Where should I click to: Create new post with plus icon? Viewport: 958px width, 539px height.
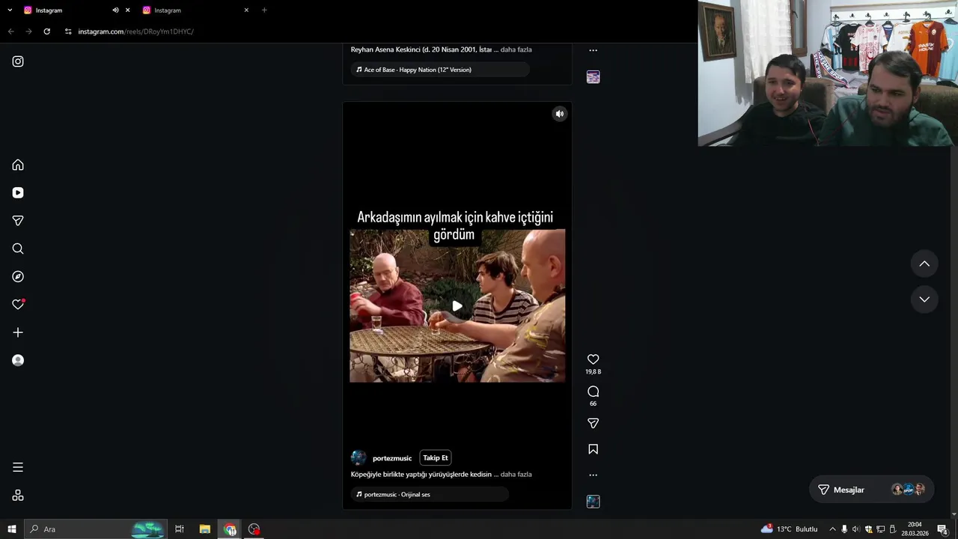[18, 332]
